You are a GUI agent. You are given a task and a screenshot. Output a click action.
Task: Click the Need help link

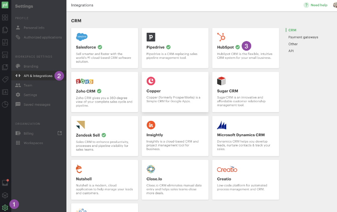[319, 5]
